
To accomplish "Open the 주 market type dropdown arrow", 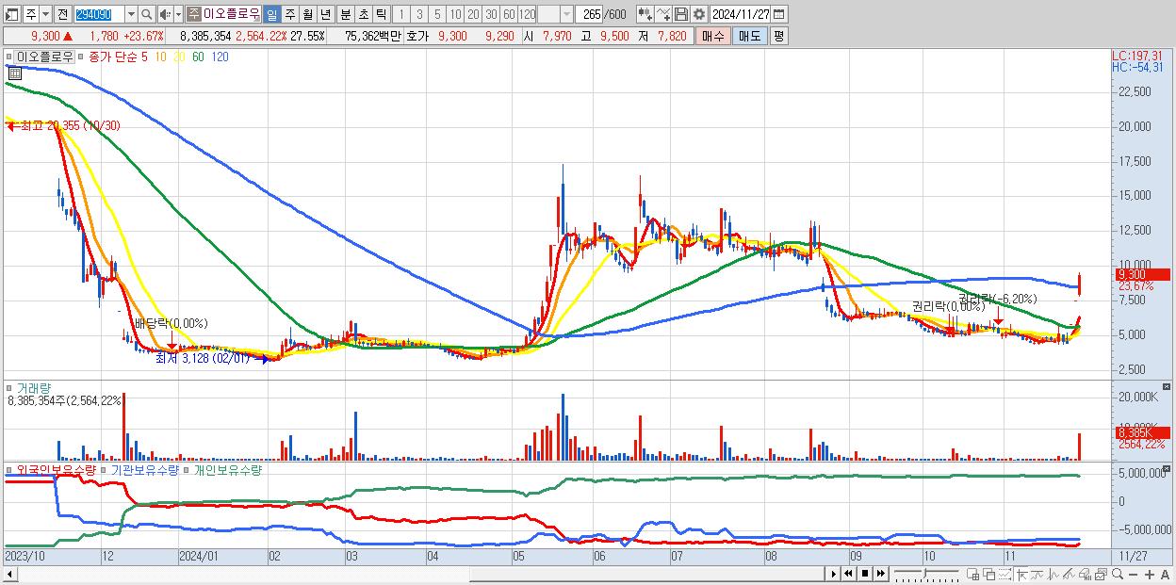I will click(46, 14).
